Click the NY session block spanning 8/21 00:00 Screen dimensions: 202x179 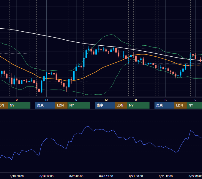click(138, 105)
